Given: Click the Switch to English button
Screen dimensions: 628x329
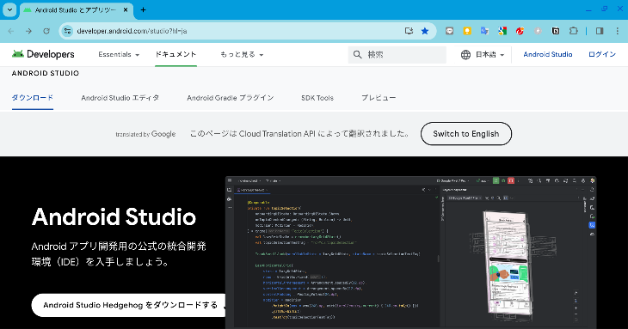Looking at the screenshot, I should [x=466, y=133].
